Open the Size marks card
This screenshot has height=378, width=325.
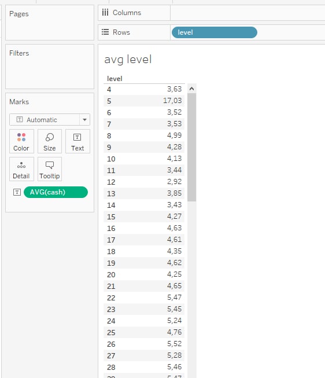(x=49, y=141)
